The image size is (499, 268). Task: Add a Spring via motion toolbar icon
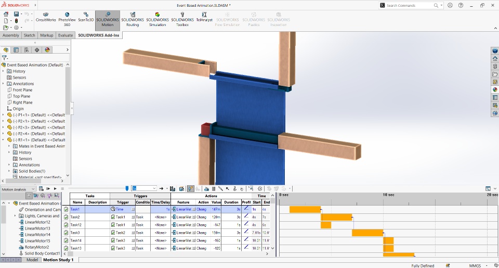pos(214,189)
